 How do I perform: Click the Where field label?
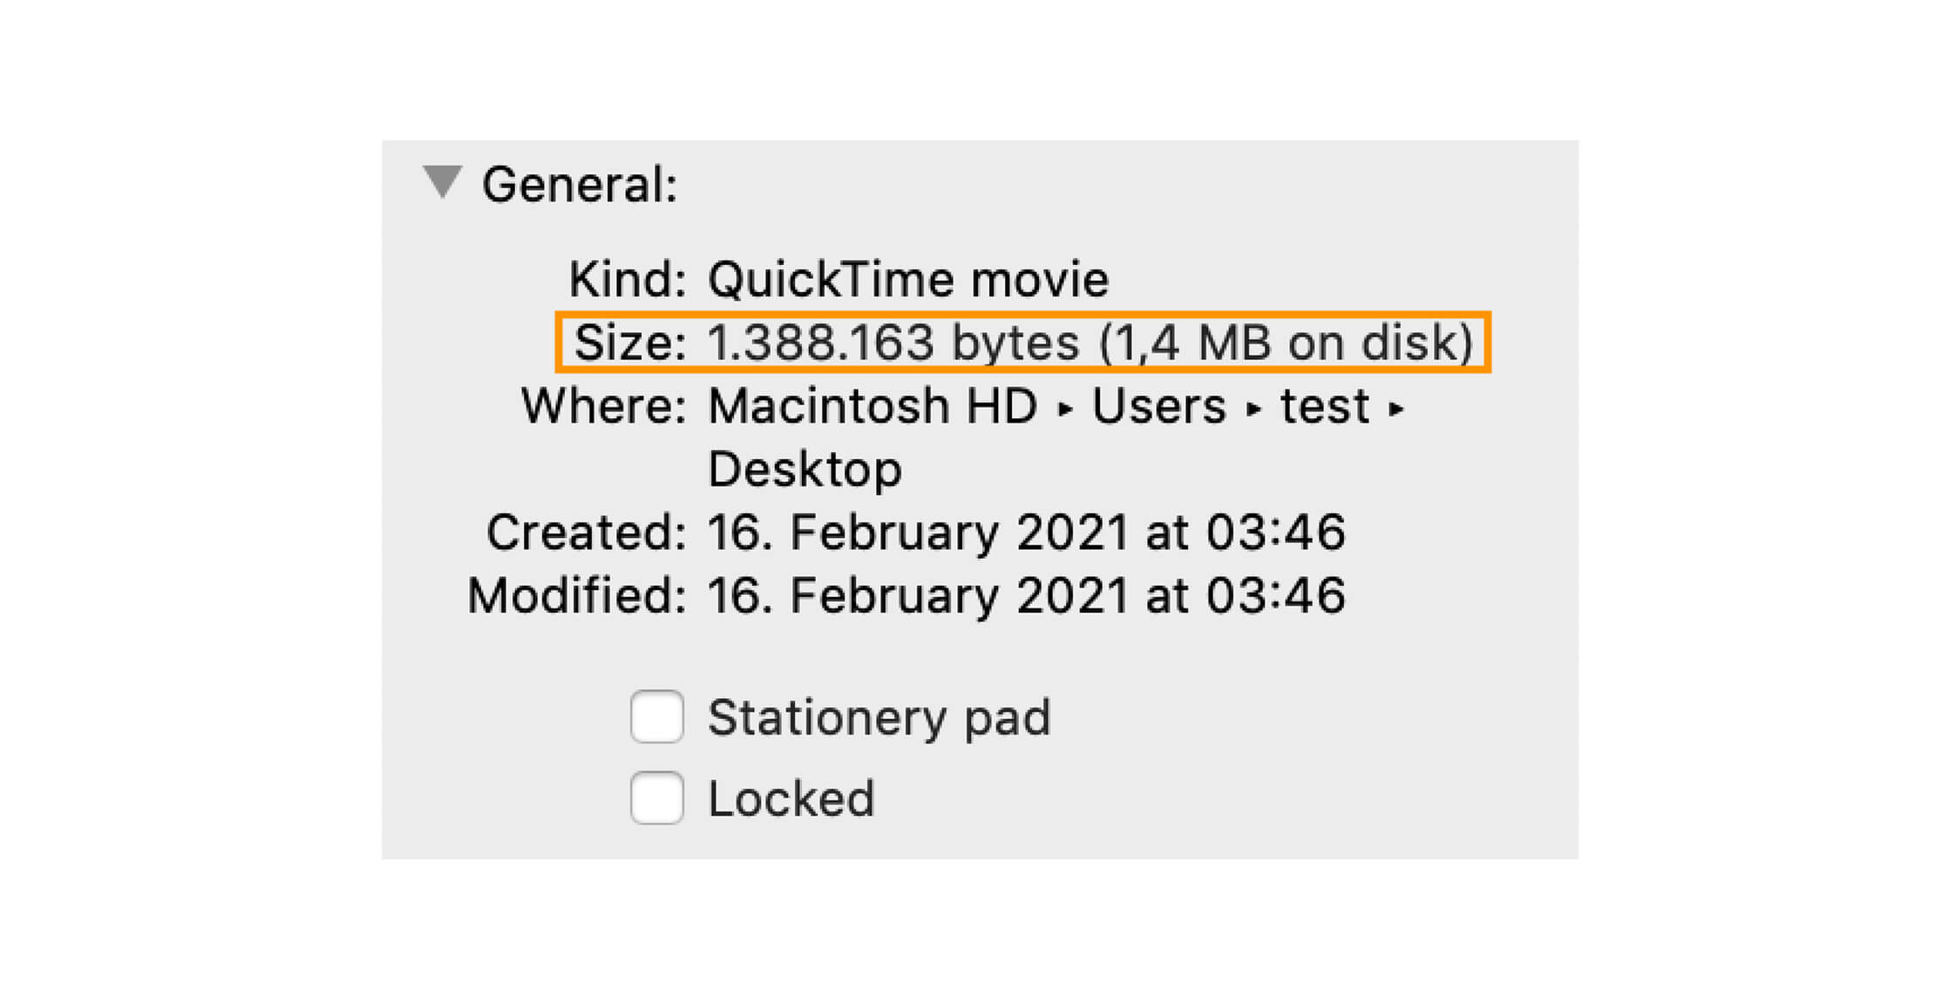click(604, 405)
